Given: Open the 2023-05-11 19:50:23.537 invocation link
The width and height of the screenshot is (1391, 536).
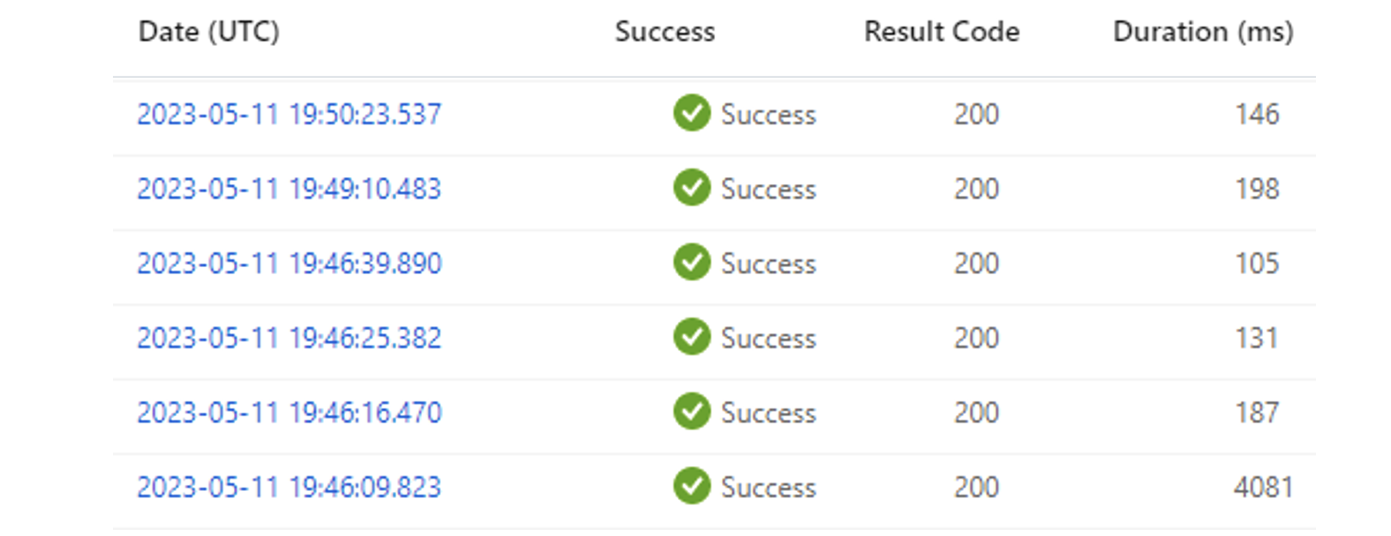Looking at the screenshot, I should click(289, 115).
